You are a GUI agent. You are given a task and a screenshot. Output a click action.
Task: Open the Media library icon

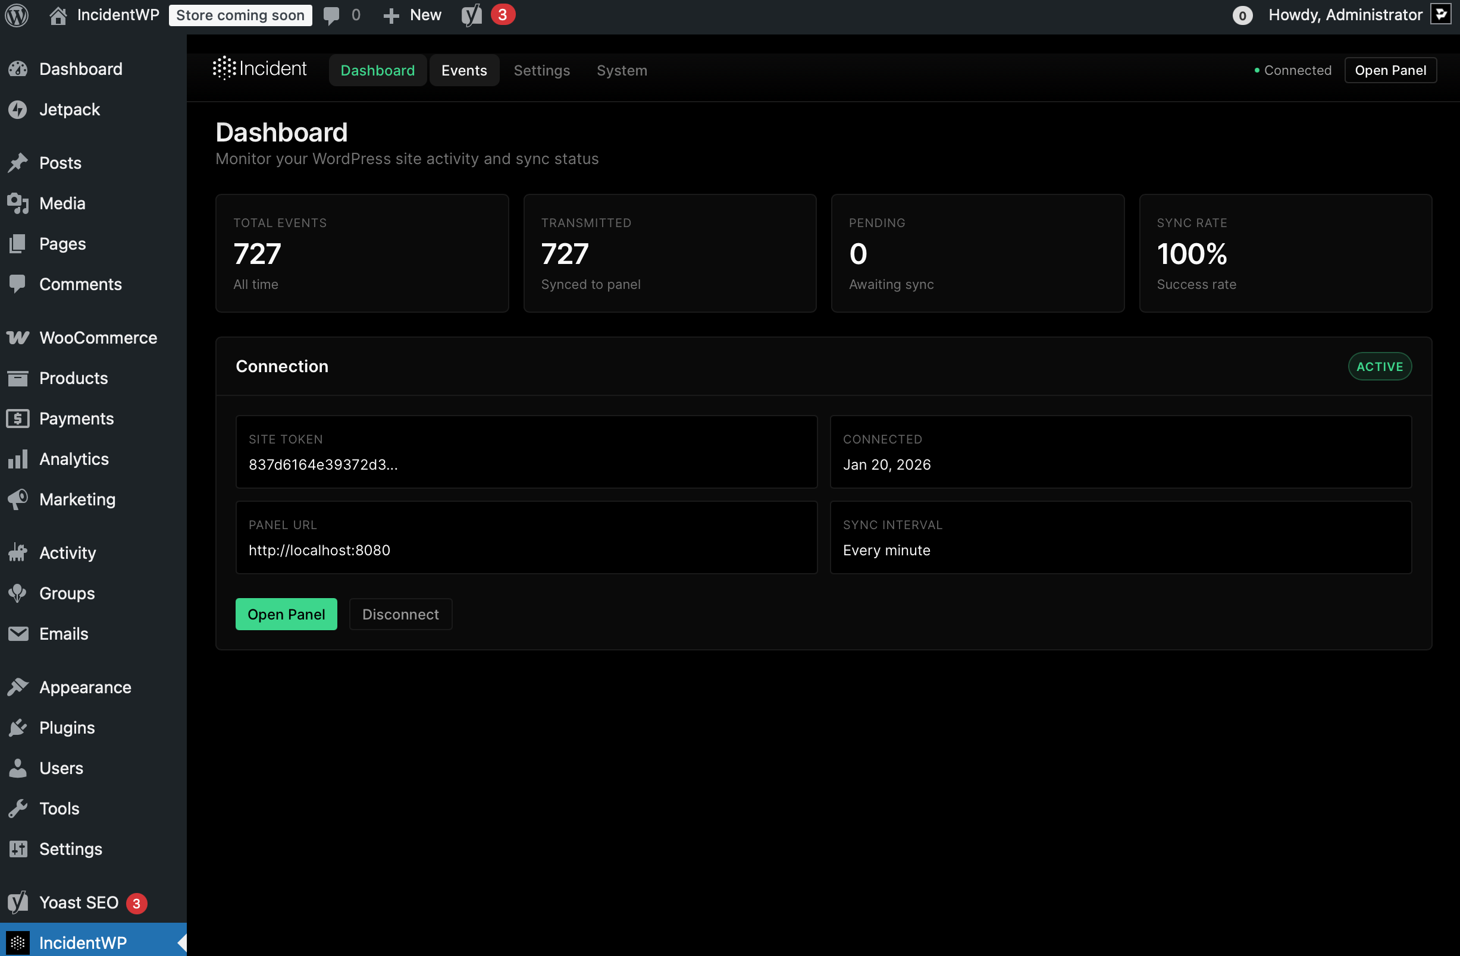18,203
